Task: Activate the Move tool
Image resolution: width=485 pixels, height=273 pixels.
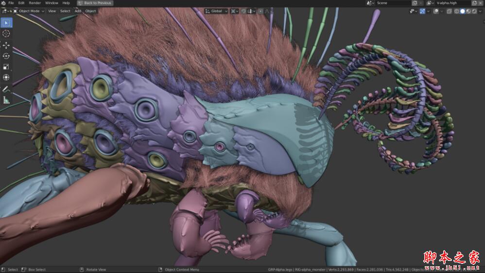Action: coord(6,45)
